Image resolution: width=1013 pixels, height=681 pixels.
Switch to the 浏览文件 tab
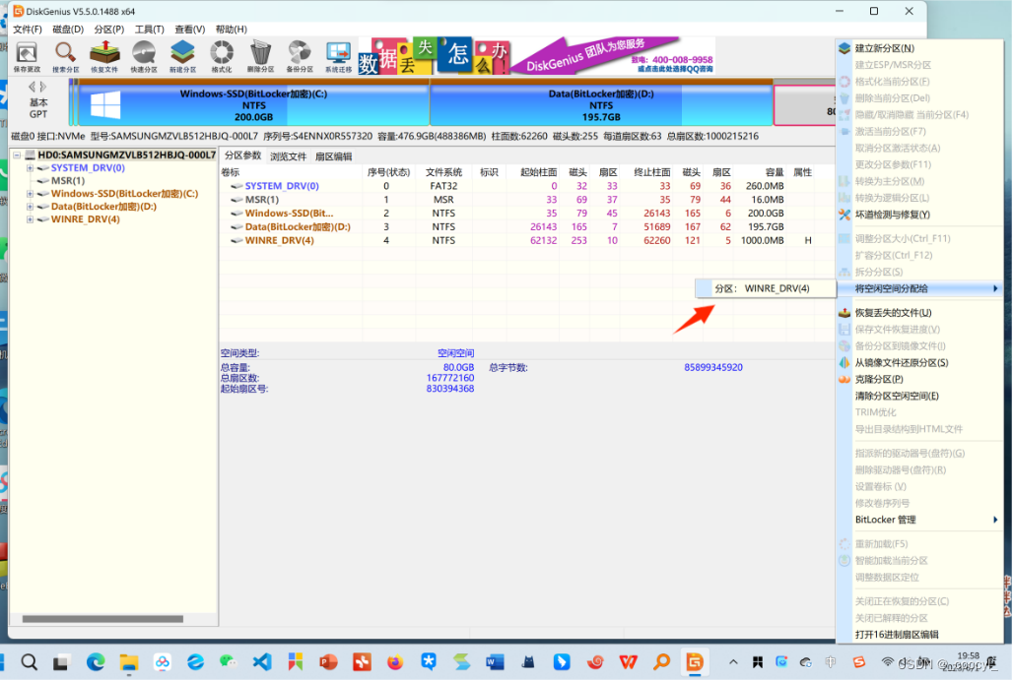click(x=288, y=156)
